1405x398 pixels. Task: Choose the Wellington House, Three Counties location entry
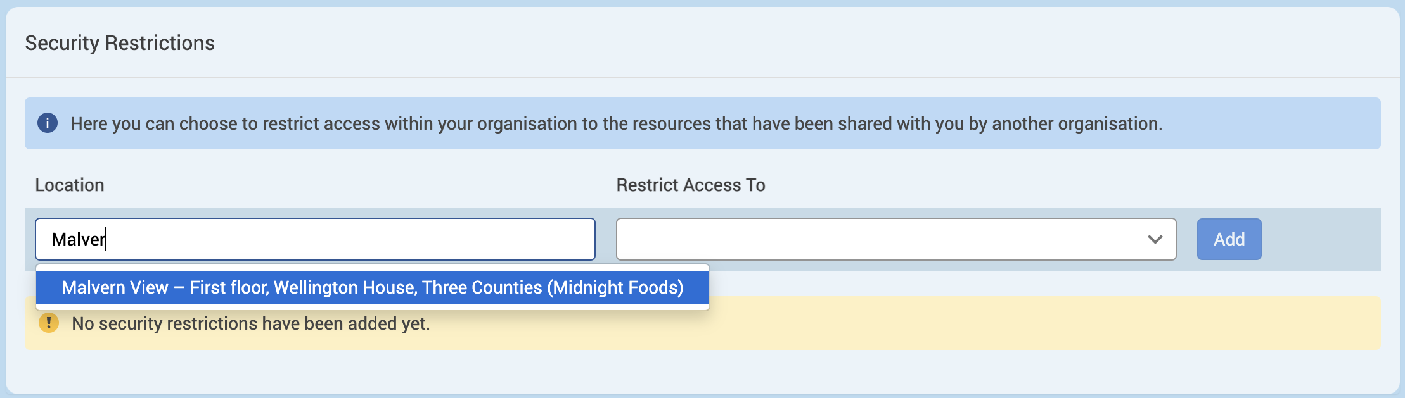(x=373, y=287)
